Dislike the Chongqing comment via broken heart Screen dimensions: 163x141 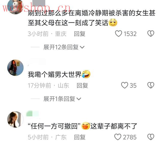[x=151, y=33]
